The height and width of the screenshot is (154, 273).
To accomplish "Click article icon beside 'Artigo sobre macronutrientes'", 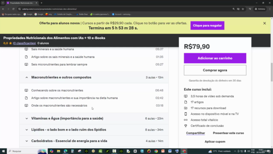I will tap(26, 98).
